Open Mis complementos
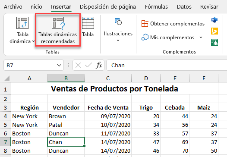227x157 pixels. click(168, 38)
